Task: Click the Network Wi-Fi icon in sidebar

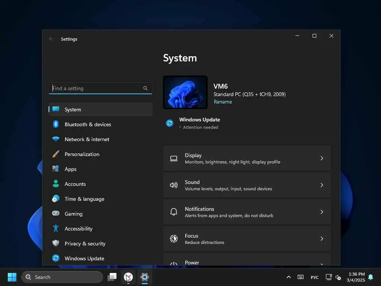Action: pyautogui.click(x=56, y=139)
